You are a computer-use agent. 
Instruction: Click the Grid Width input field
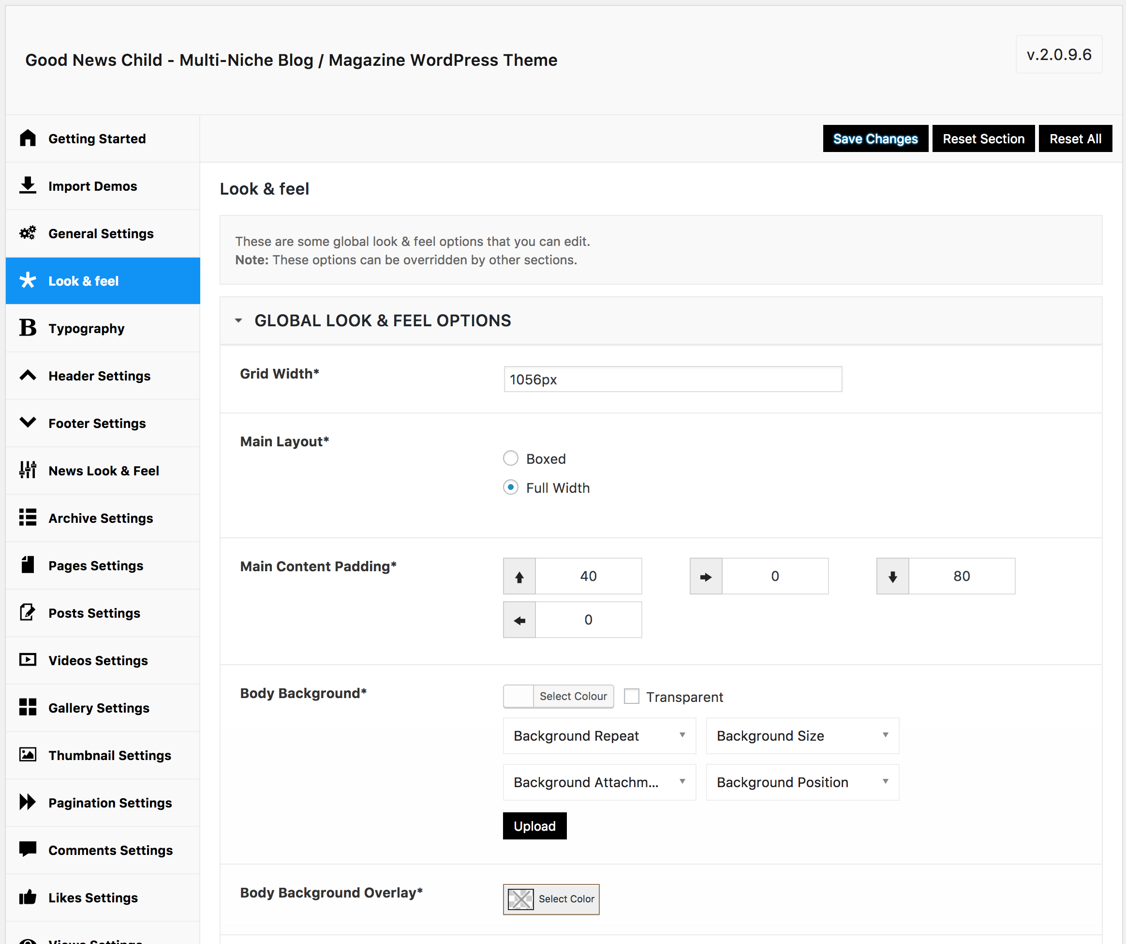click(672, 380)
